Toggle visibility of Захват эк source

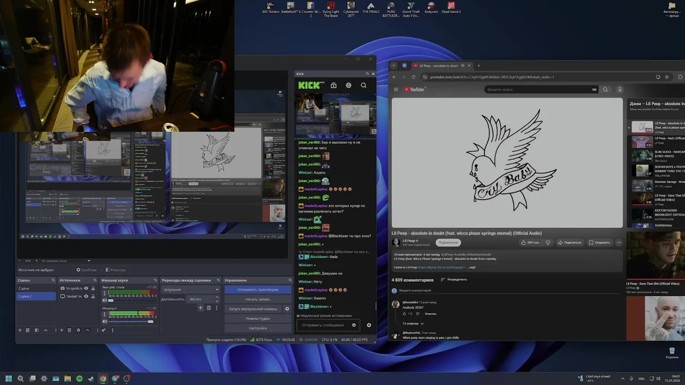tap(86, 296)
